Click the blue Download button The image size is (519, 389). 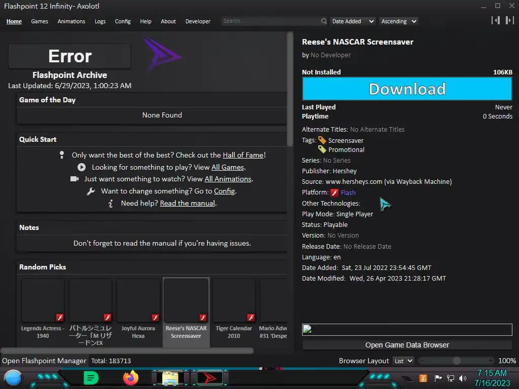[407, 89]
